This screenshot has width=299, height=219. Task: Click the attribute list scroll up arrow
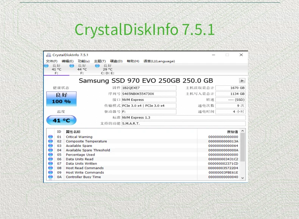(243, 131)
